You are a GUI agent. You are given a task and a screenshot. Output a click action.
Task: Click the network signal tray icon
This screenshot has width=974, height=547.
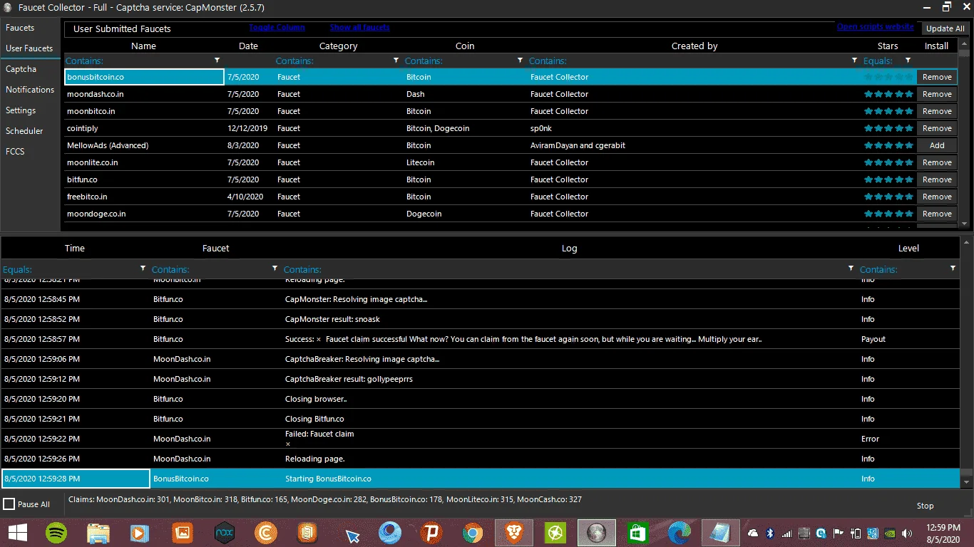point(787,533)
